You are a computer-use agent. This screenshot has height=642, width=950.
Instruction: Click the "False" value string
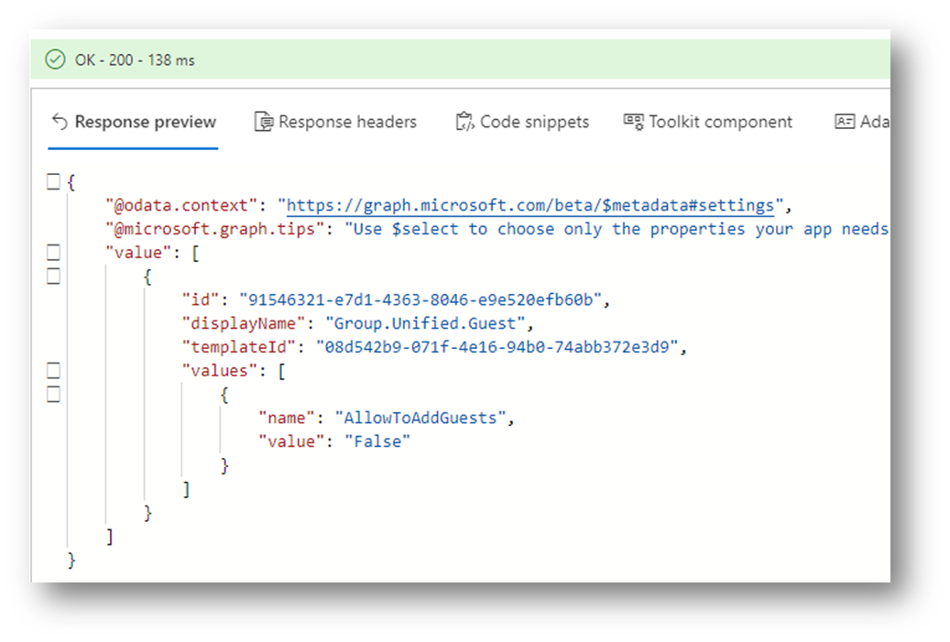(377, 441)
